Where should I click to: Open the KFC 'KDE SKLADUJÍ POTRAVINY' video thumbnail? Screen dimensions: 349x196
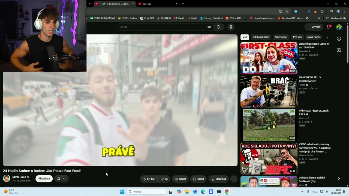(x=269, y=158)
